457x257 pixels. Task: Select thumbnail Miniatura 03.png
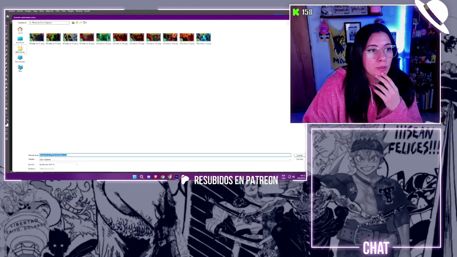70,39
